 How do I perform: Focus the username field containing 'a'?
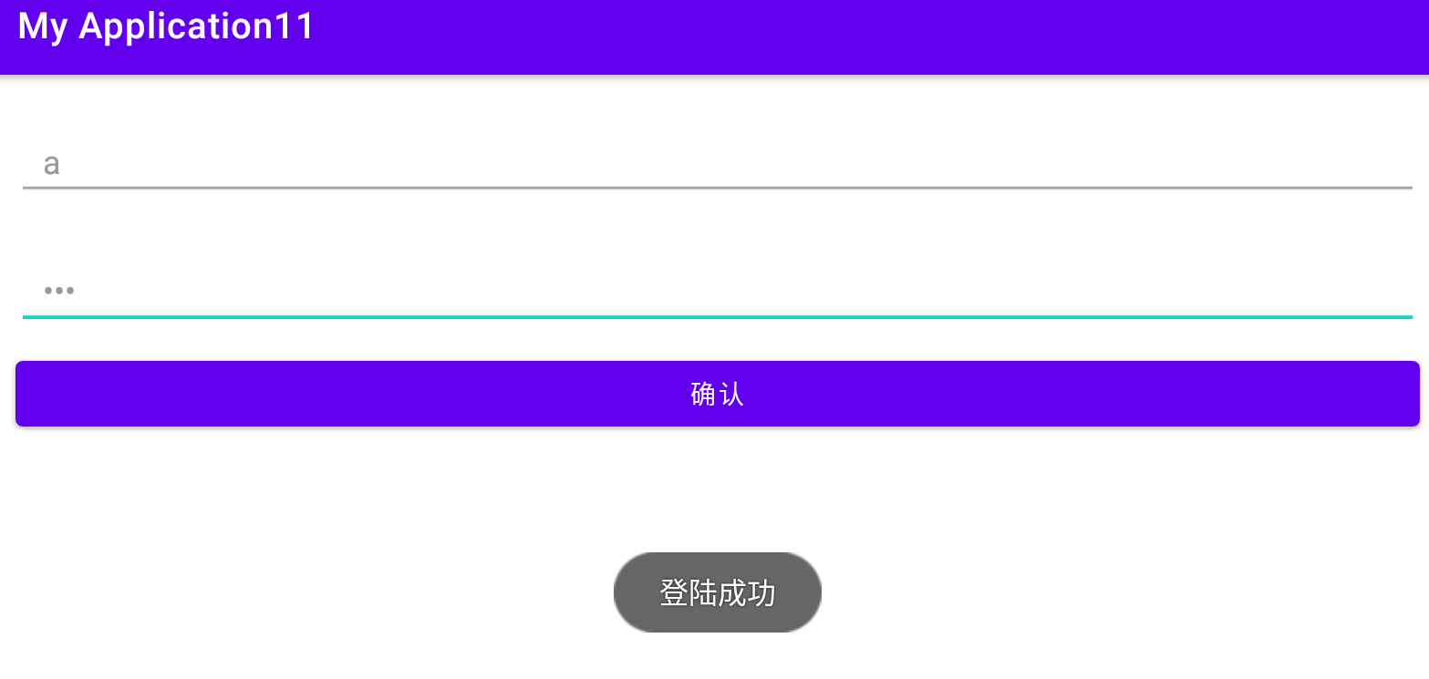pyautogui.click(x=718, y=164)
